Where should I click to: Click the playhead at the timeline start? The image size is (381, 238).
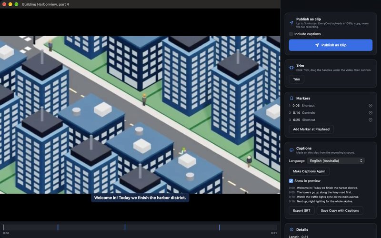(x=3, y=228)
